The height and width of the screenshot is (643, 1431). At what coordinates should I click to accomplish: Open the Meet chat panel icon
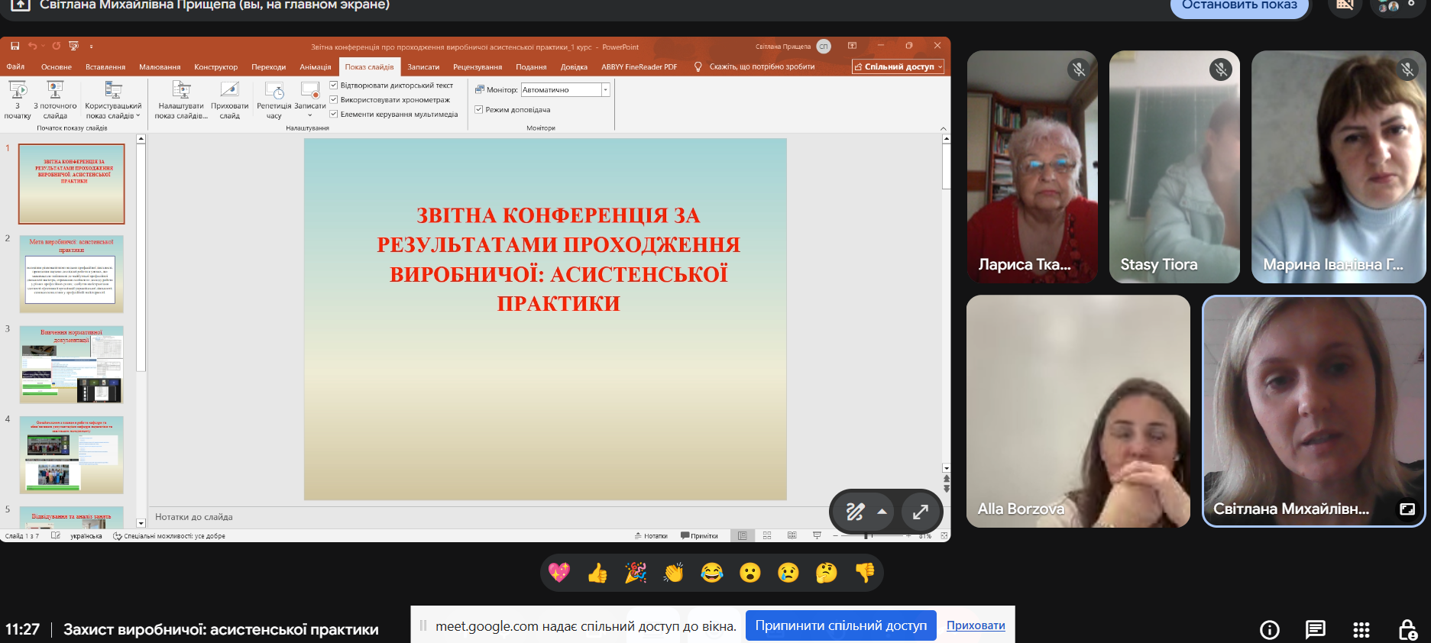tap(1316, 630)
